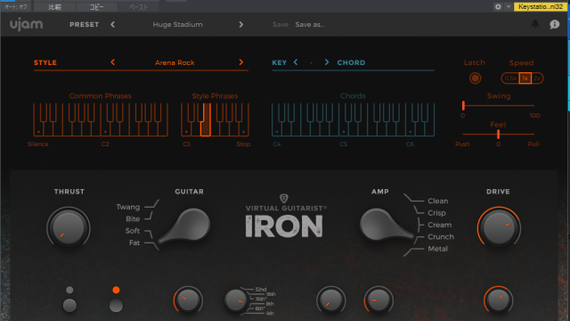Click the AMP selector knob
The height and width of the screenshot is (321, 570).
pos(386,225)
